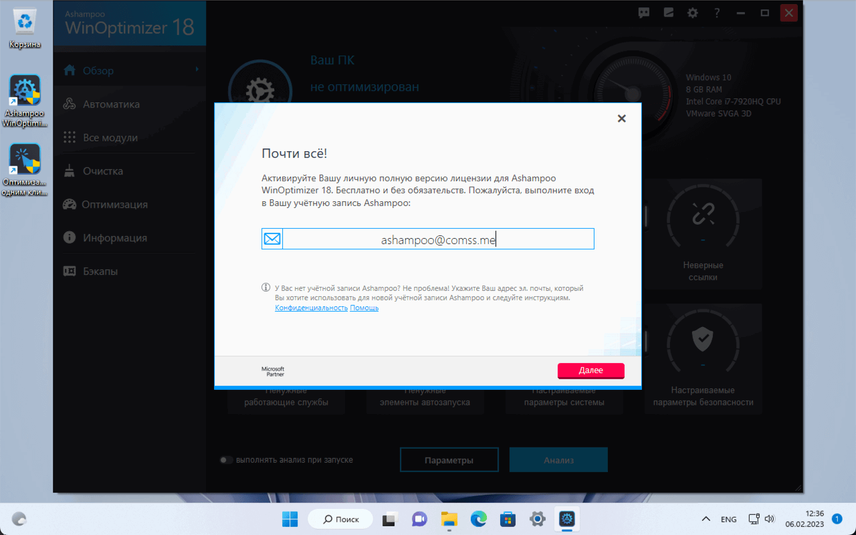
Task: Open the Бэкапы section
Action: pyautogui.click(x=130, y=271)
